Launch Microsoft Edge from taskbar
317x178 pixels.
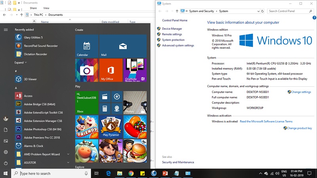(x=108, y=173)
